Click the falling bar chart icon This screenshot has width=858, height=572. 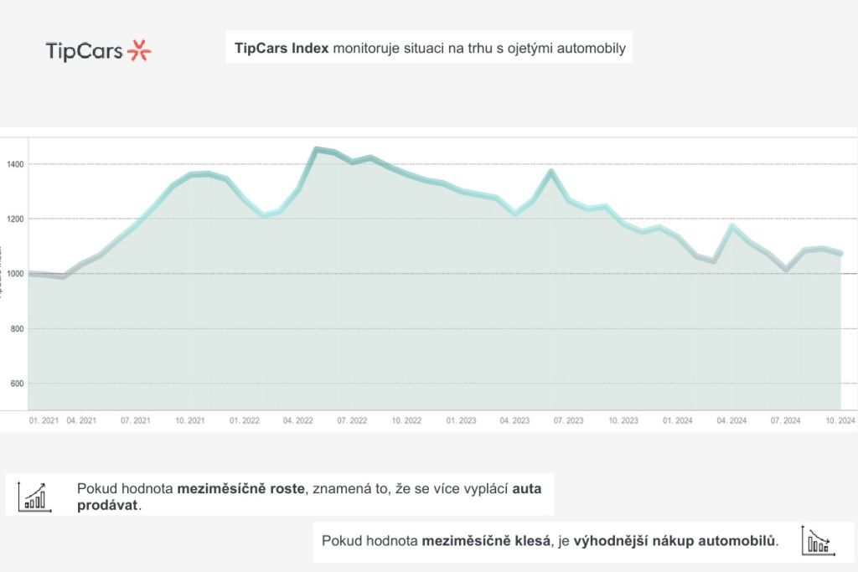[814, 541]
